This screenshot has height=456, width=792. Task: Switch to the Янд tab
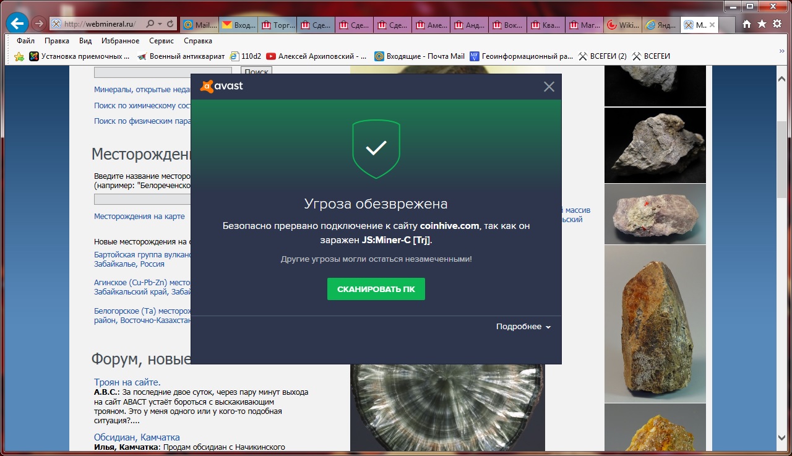pos(661,25)
